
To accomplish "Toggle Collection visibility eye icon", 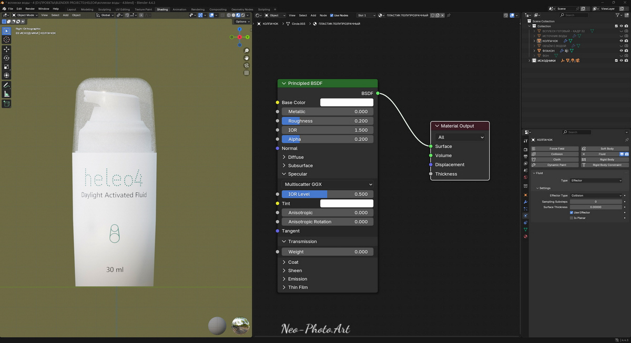I will click(x=621, y=26).
